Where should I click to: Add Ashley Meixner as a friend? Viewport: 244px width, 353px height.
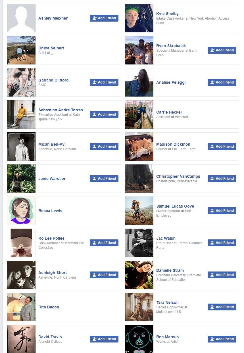(104, 18)
